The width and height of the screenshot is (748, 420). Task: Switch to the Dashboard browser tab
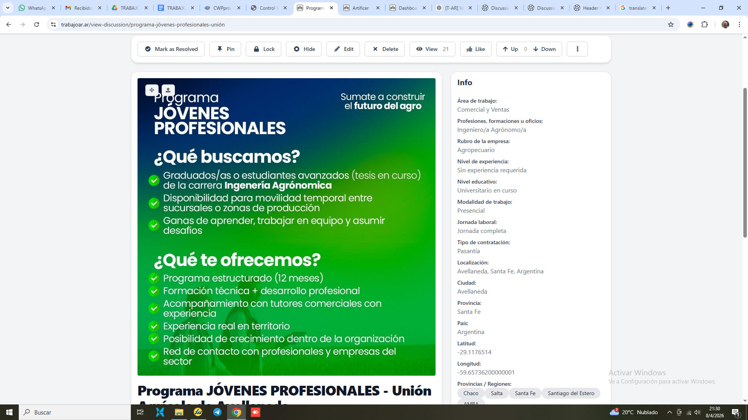[407, 8]
